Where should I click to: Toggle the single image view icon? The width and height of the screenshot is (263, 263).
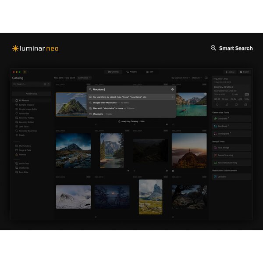point(206,78)
